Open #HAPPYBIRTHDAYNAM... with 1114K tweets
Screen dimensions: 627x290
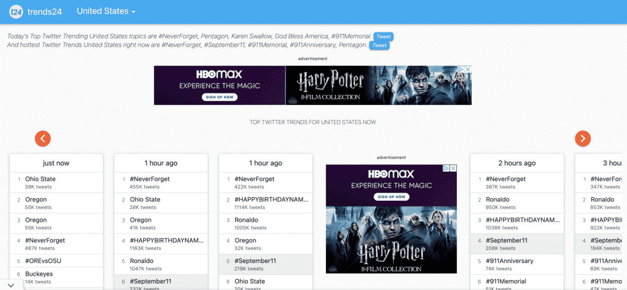tap(272, 199)
